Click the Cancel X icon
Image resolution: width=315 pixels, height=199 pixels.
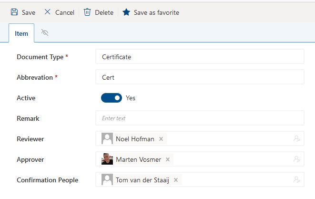click(47, 12)
